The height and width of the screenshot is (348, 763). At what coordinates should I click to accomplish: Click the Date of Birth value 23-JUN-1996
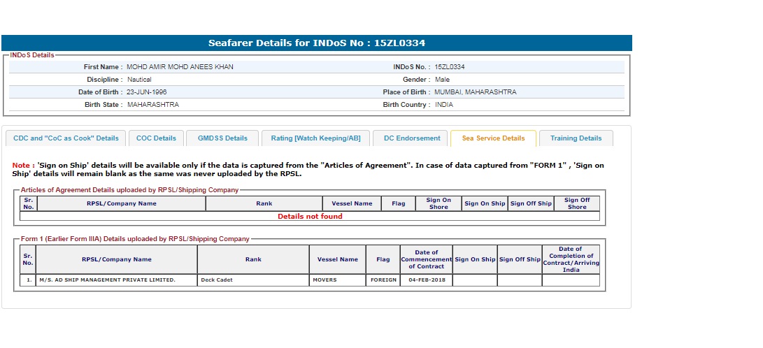tap(147, 92)
